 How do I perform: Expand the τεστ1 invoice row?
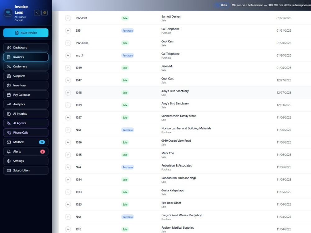pos(68,56)
